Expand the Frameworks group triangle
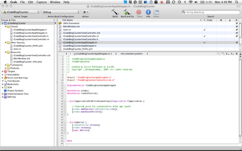The width and height of the screenshot is (242, 151). 5,65
